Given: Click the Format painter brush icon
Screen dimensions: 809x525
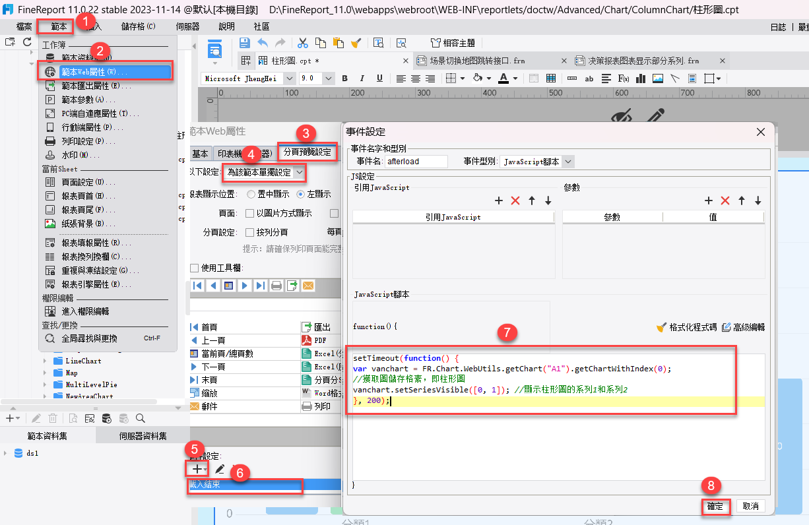Looking at the screenshot, I should click(x=356, y=43).
